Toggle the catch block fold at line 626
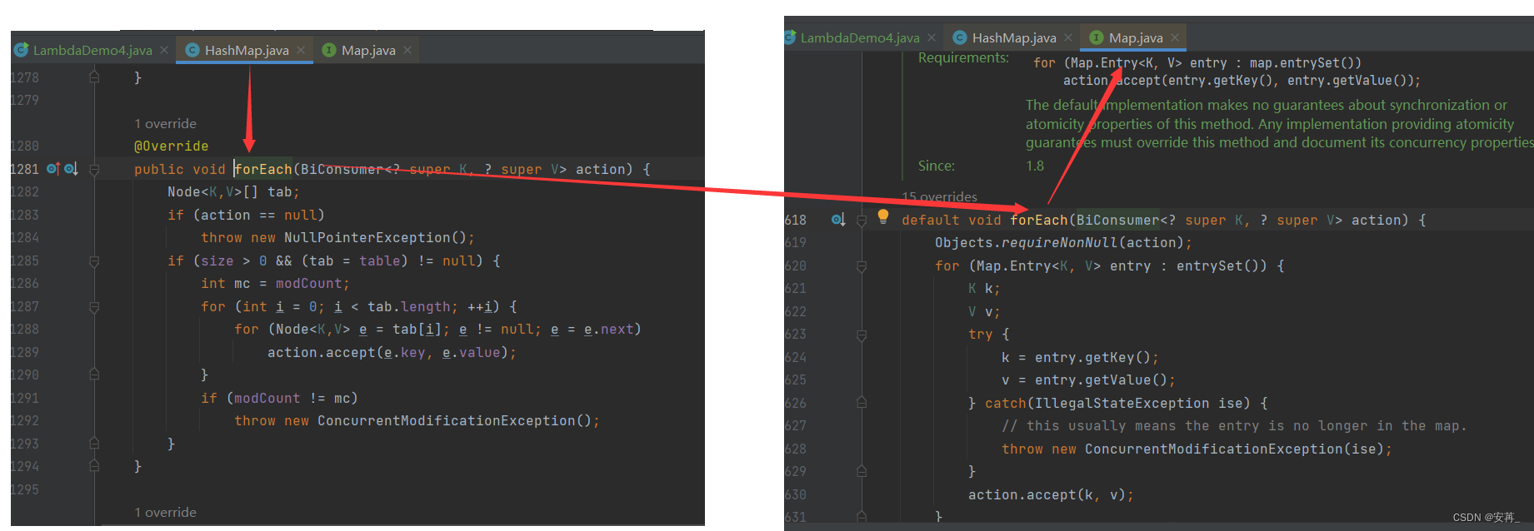This screenshot has height=531, width=1534. (862, 404)
